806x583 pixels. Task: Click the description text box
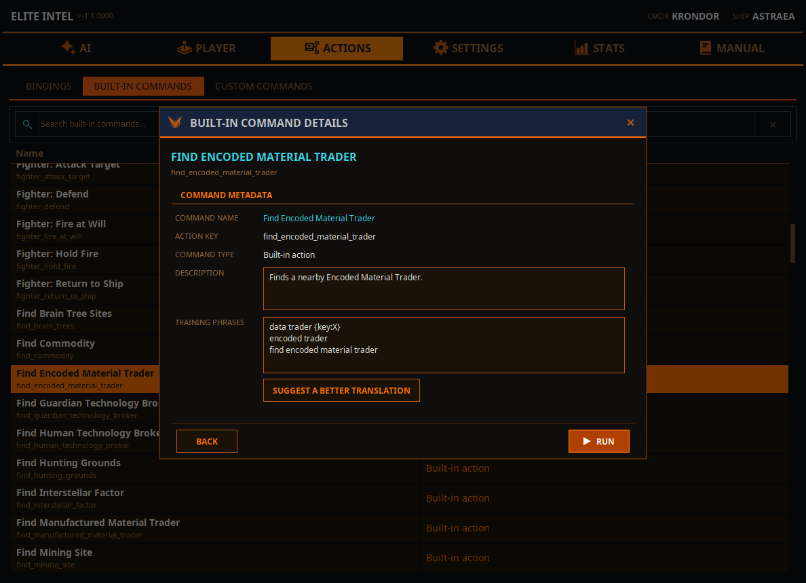444,288
